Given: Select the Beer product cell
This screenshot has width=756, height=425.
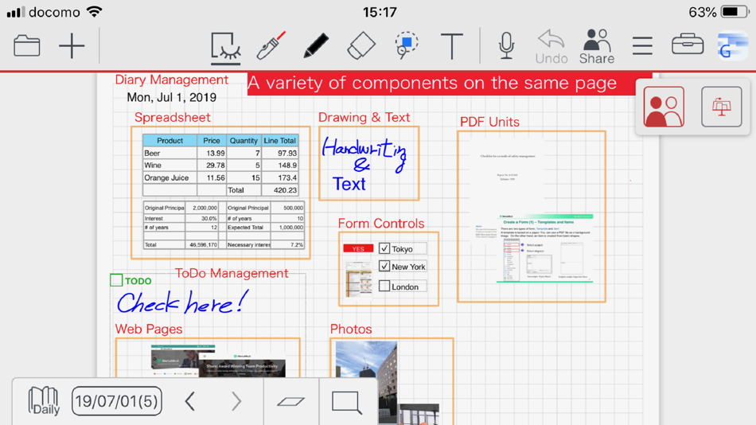Looking at the screenshot, I should pos(170,153).
